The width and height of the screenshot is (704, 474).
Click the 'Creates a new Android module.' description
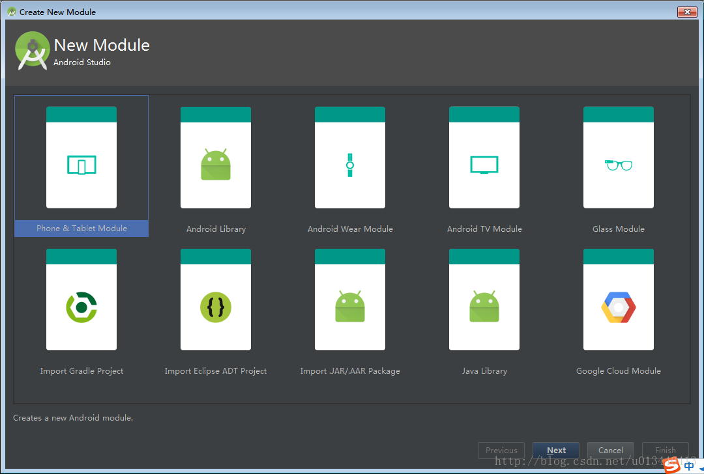73,417
